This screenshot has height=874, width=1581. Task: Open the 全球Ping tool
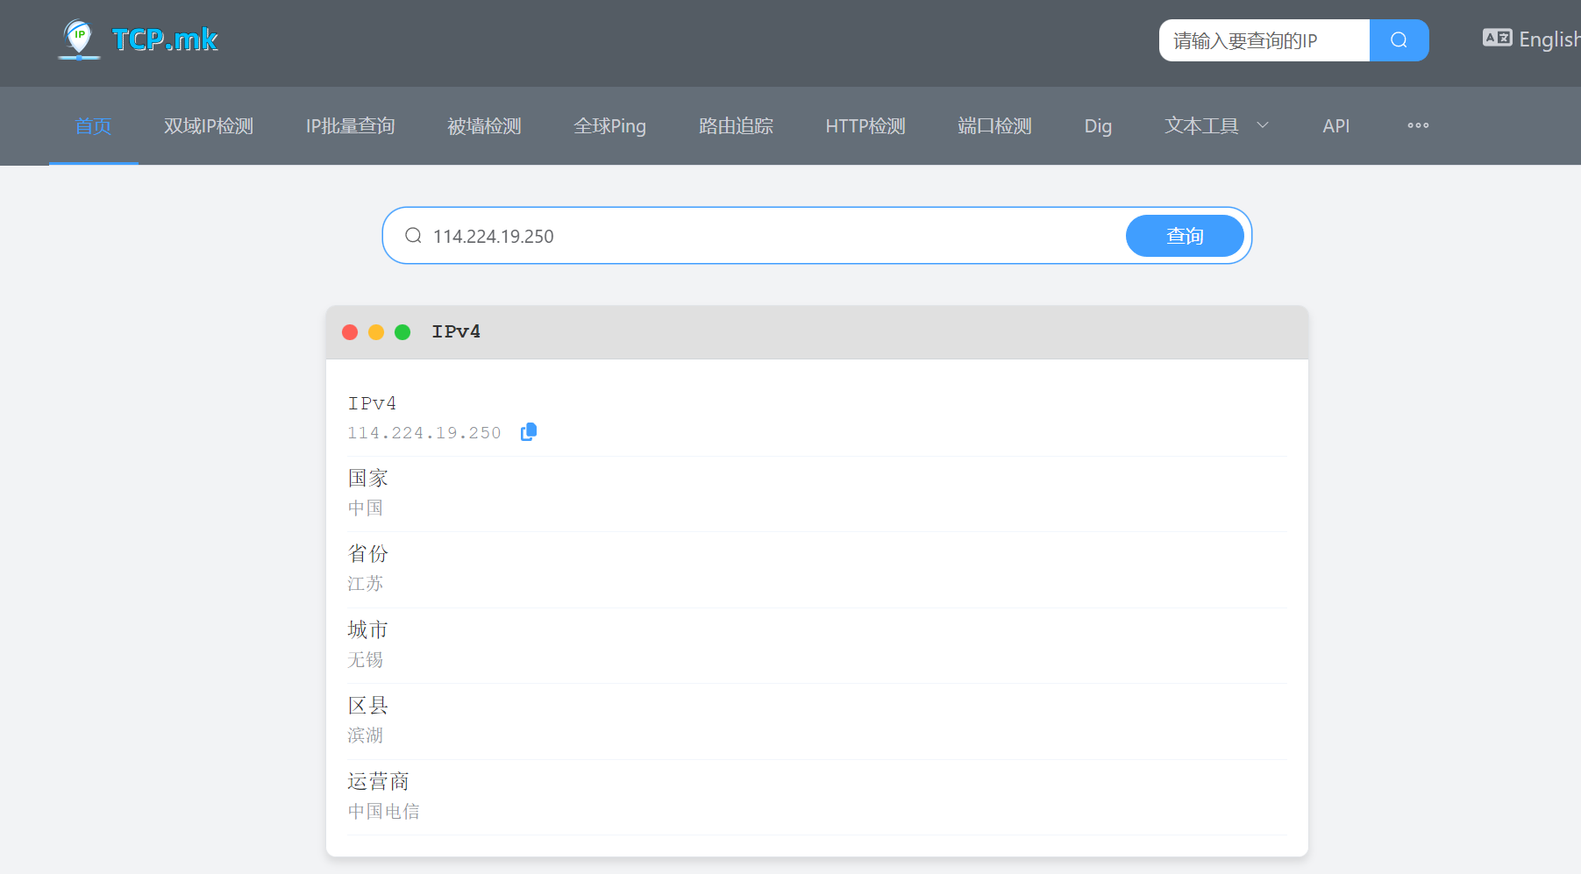609,125
